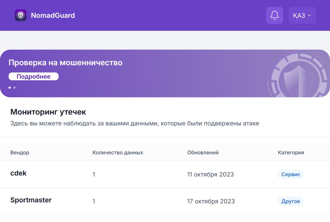The width and height of the screenshot is (330, 222).
Task: Click the Количество данных column header
Action: point(118,152)
